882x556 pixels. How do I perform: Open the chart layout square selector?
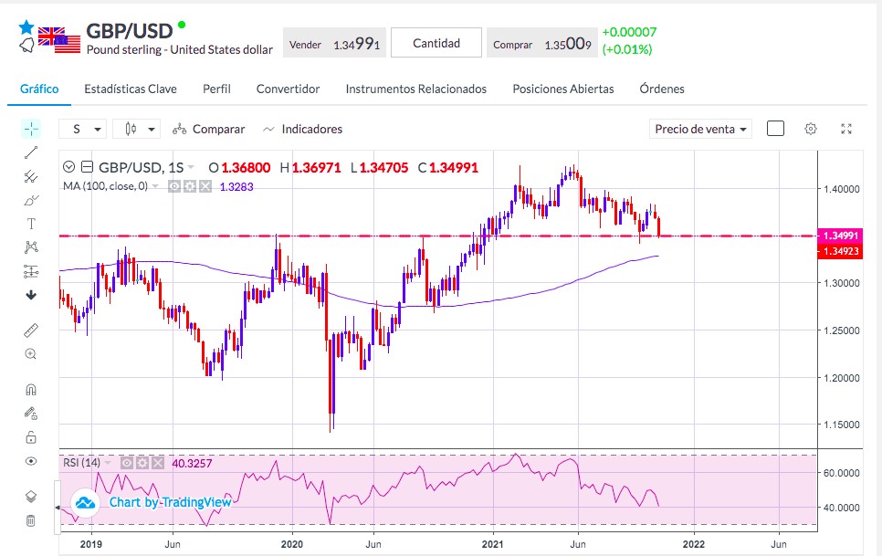pos(776,129)
